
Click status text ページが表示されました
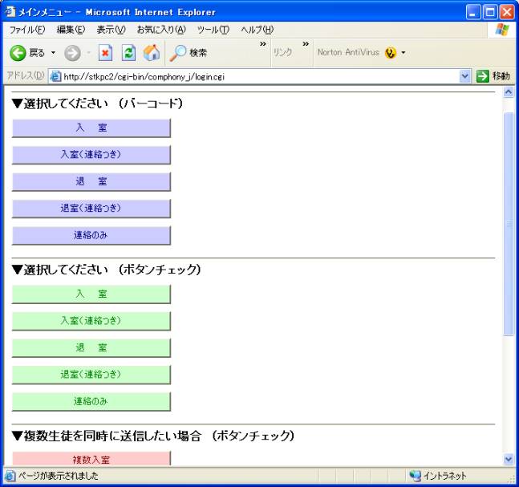(x=59, y=476)
